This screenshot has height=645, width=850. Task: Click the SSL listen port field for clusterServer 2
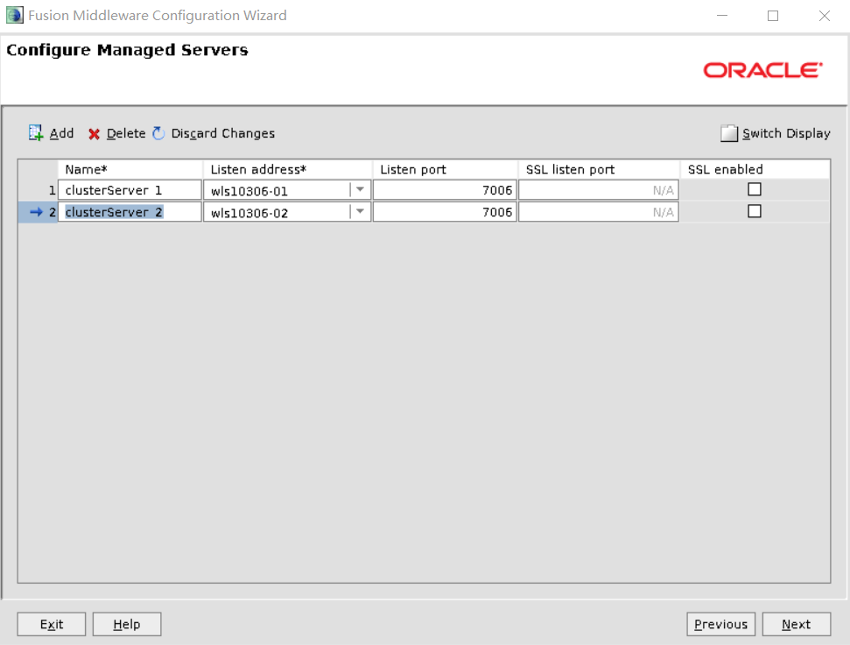(598, 210)
